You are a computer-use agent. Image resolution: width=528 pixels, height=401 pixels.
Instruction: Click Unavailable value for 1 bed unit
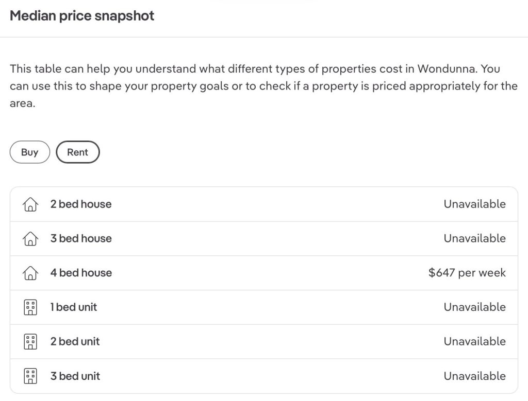474,307
